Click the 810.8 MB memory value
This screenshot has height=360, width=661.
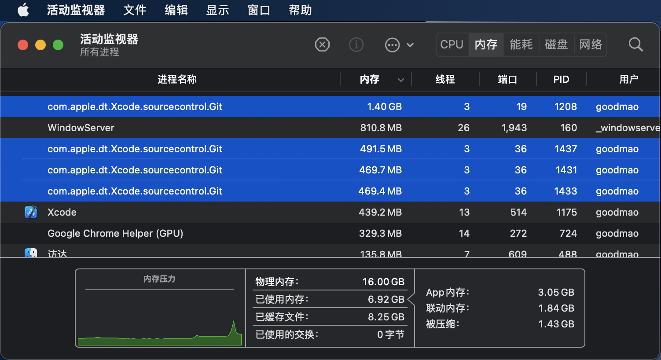tap(381, 128)
